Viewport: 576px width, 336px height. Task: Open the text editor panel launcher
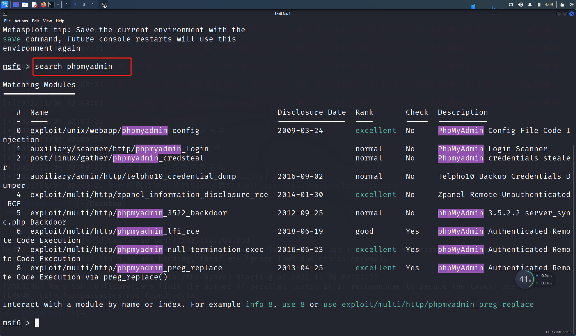pyautogui.click(x=34, y=4)
